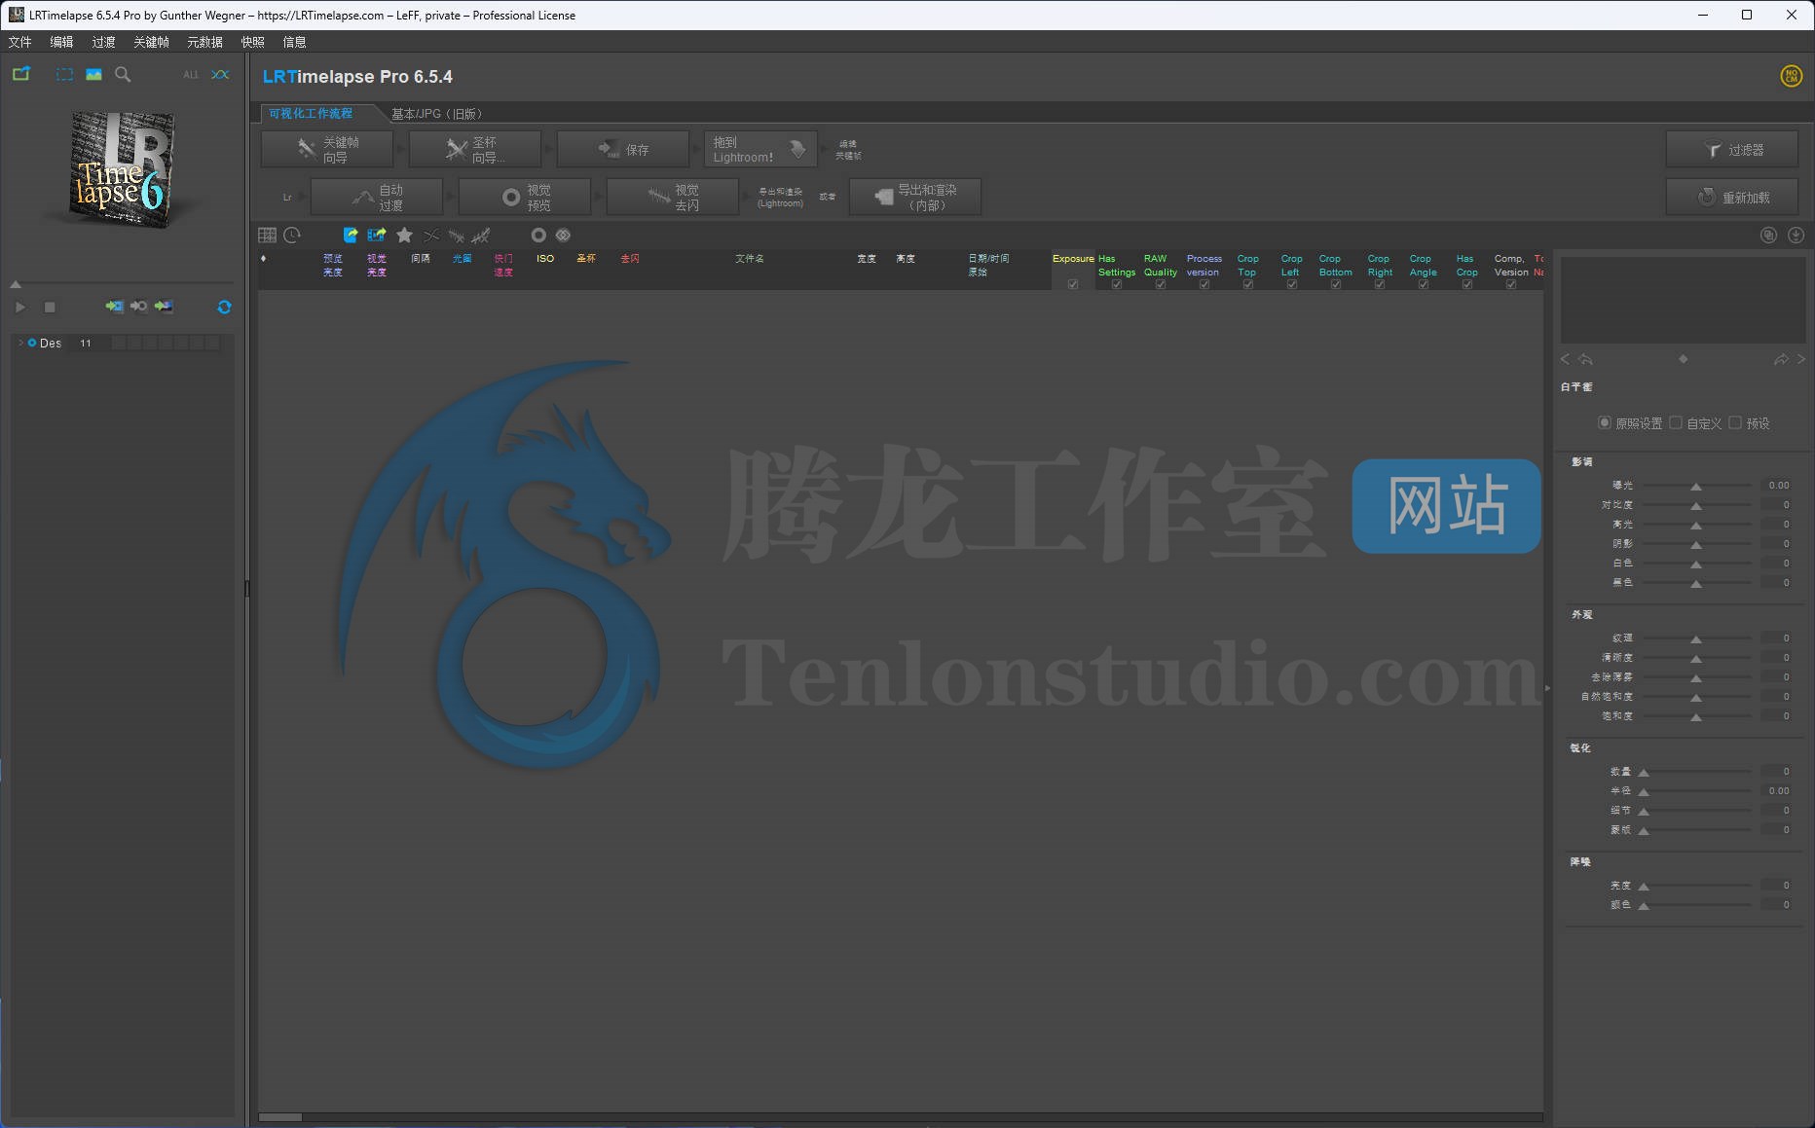Click the magnifier search icon
This screenshot has height=1128, width=1815.
[123, 74]
